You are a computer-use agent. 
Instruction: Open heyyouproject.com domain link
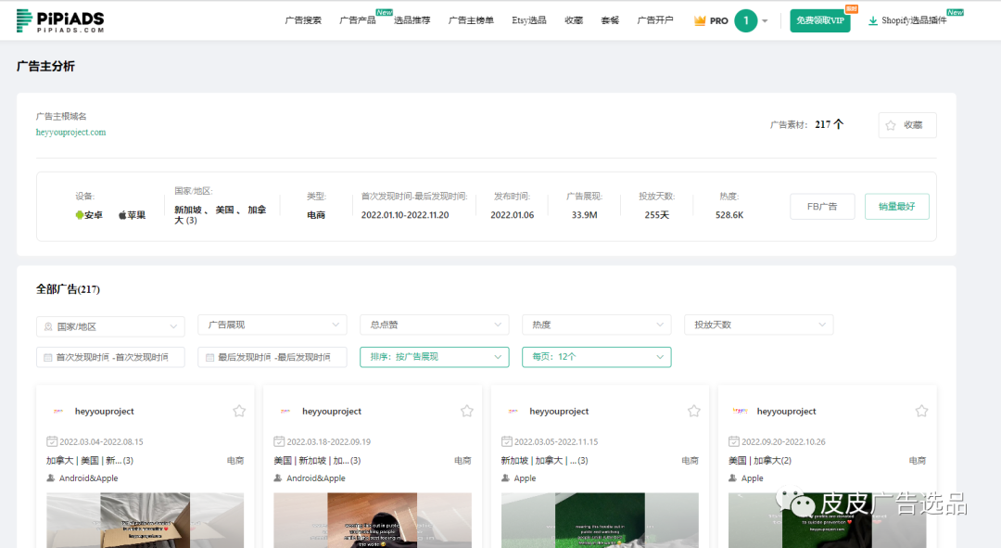coord(70,133)
